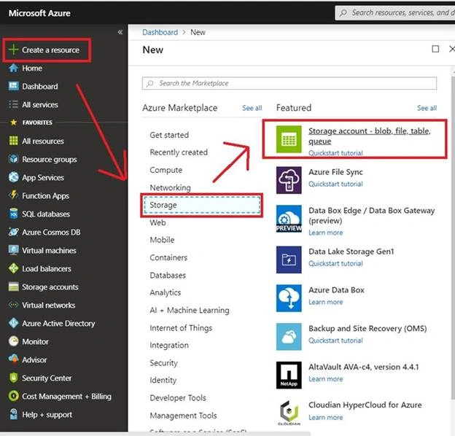Image resolution: width=455 pixels, height=436 pixels.
Task: Select Internet of Things category
Action: point(181,328)
